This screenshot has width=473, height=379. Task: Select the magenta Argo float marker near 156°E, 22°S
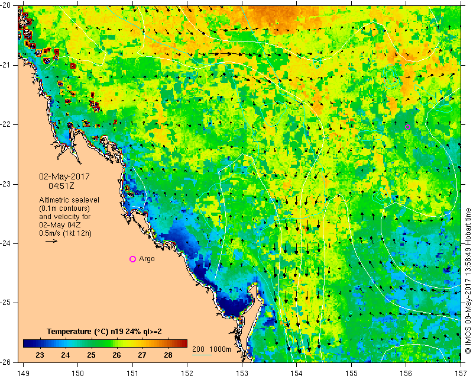coord(407,127)
